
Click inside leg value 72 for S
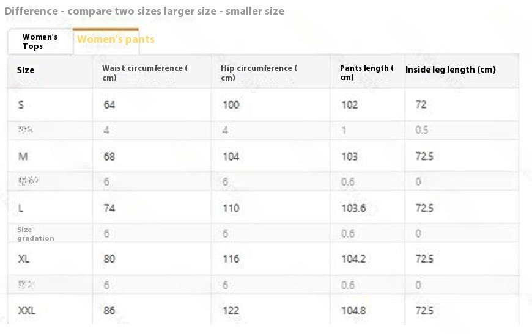click(x=421, y=105)
